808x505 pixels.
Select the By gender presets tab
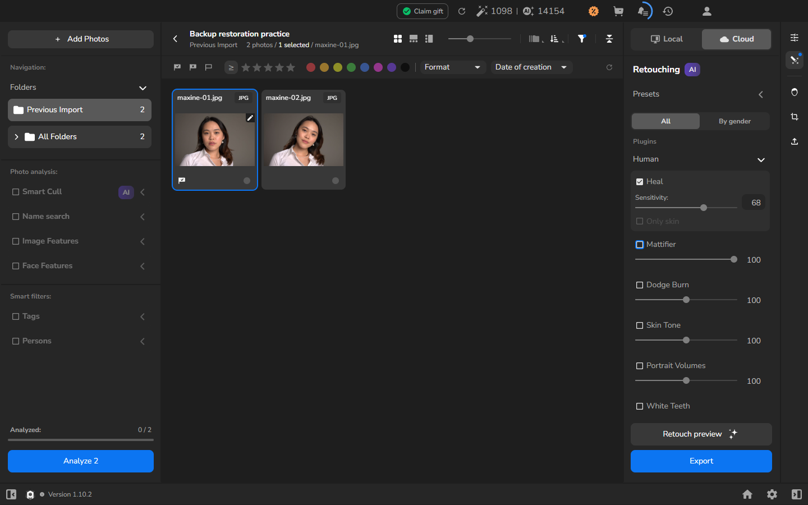tap(734, 121)
